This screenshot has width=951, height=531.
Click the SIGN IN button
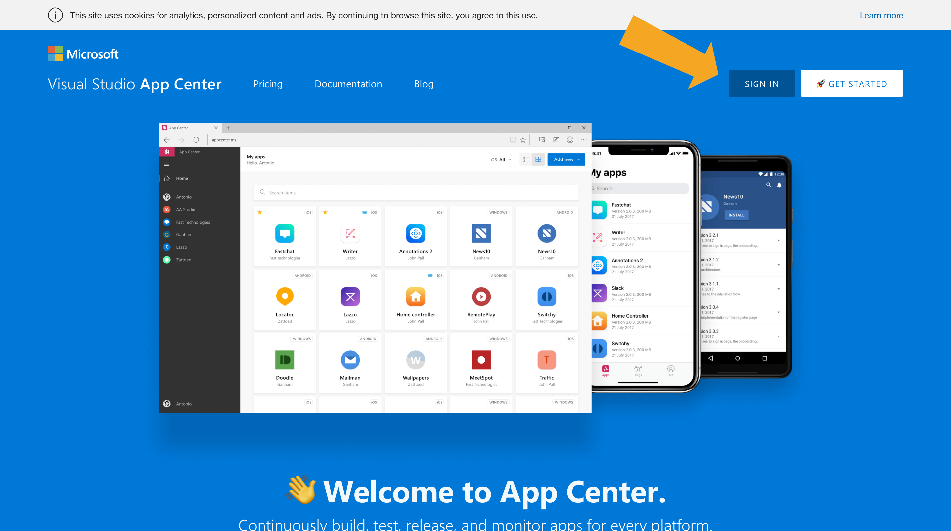[x=761, y=83]
